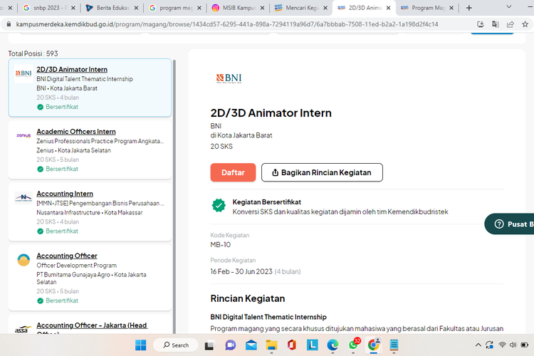This screenshot has width=534, height=356.
Task: Click the address bar URL
Action: point(228,23)
